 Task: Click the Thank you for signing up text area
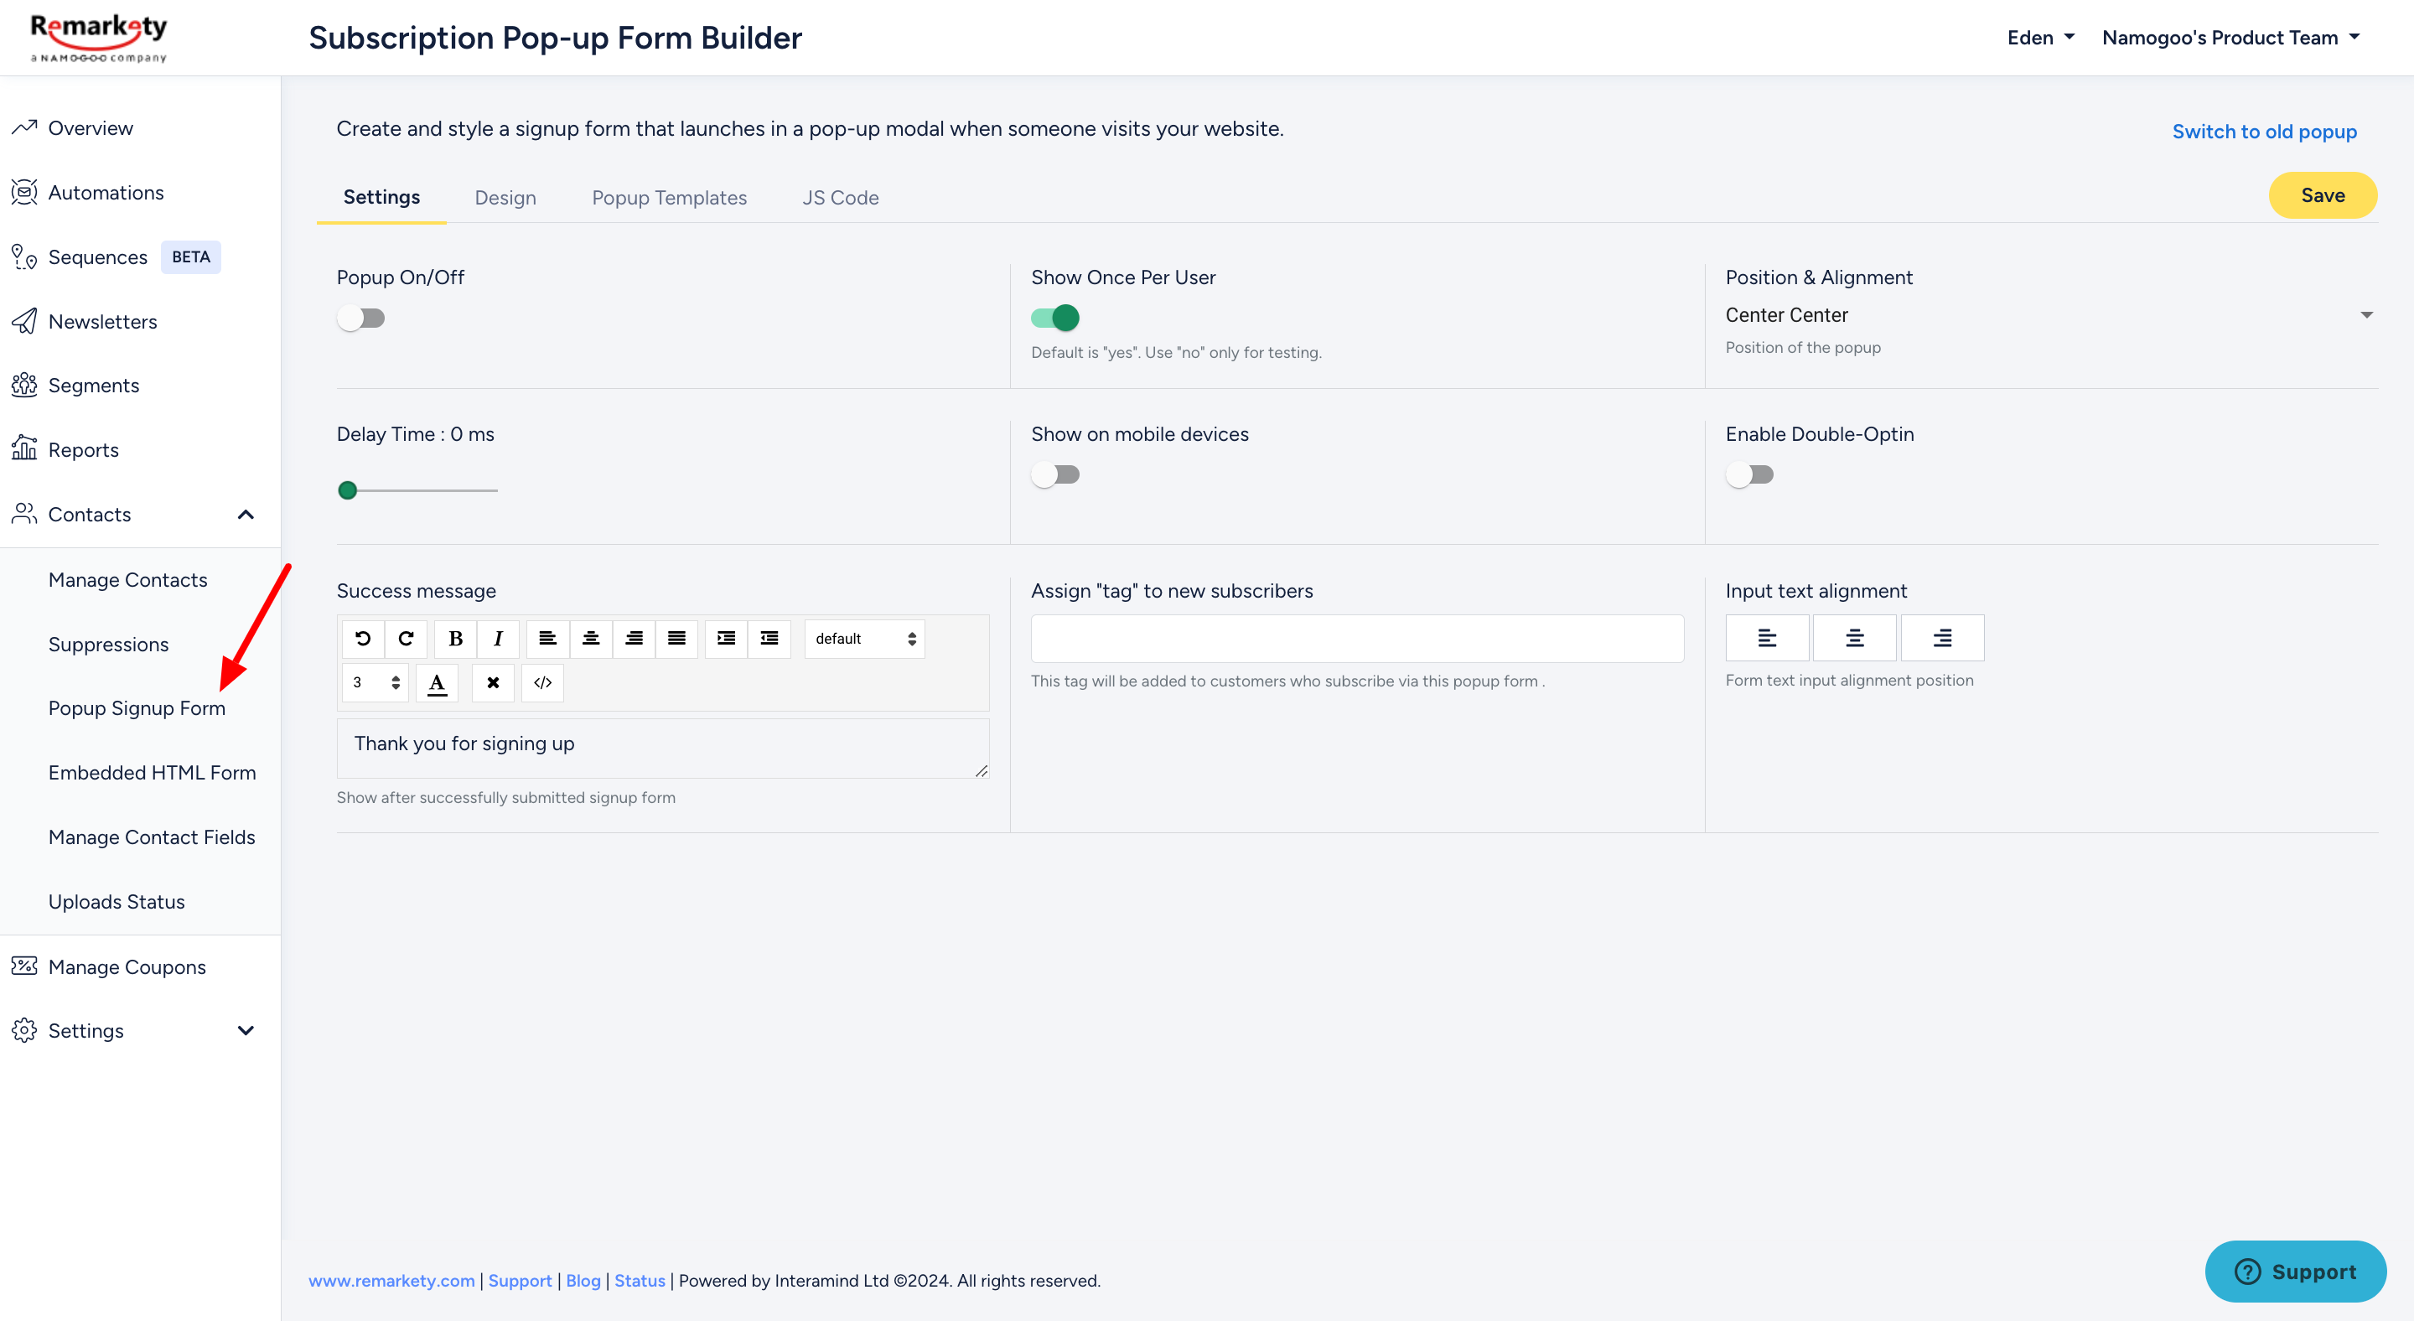(664, 749)
